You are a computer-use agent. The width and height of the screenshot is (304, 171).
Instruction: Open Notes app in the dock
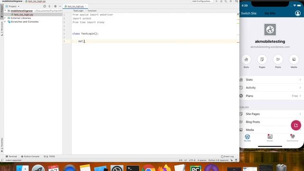tap(85, 168)
